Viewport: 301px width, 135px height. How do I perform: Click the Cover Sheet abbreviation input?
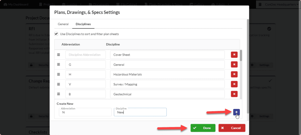86,55
